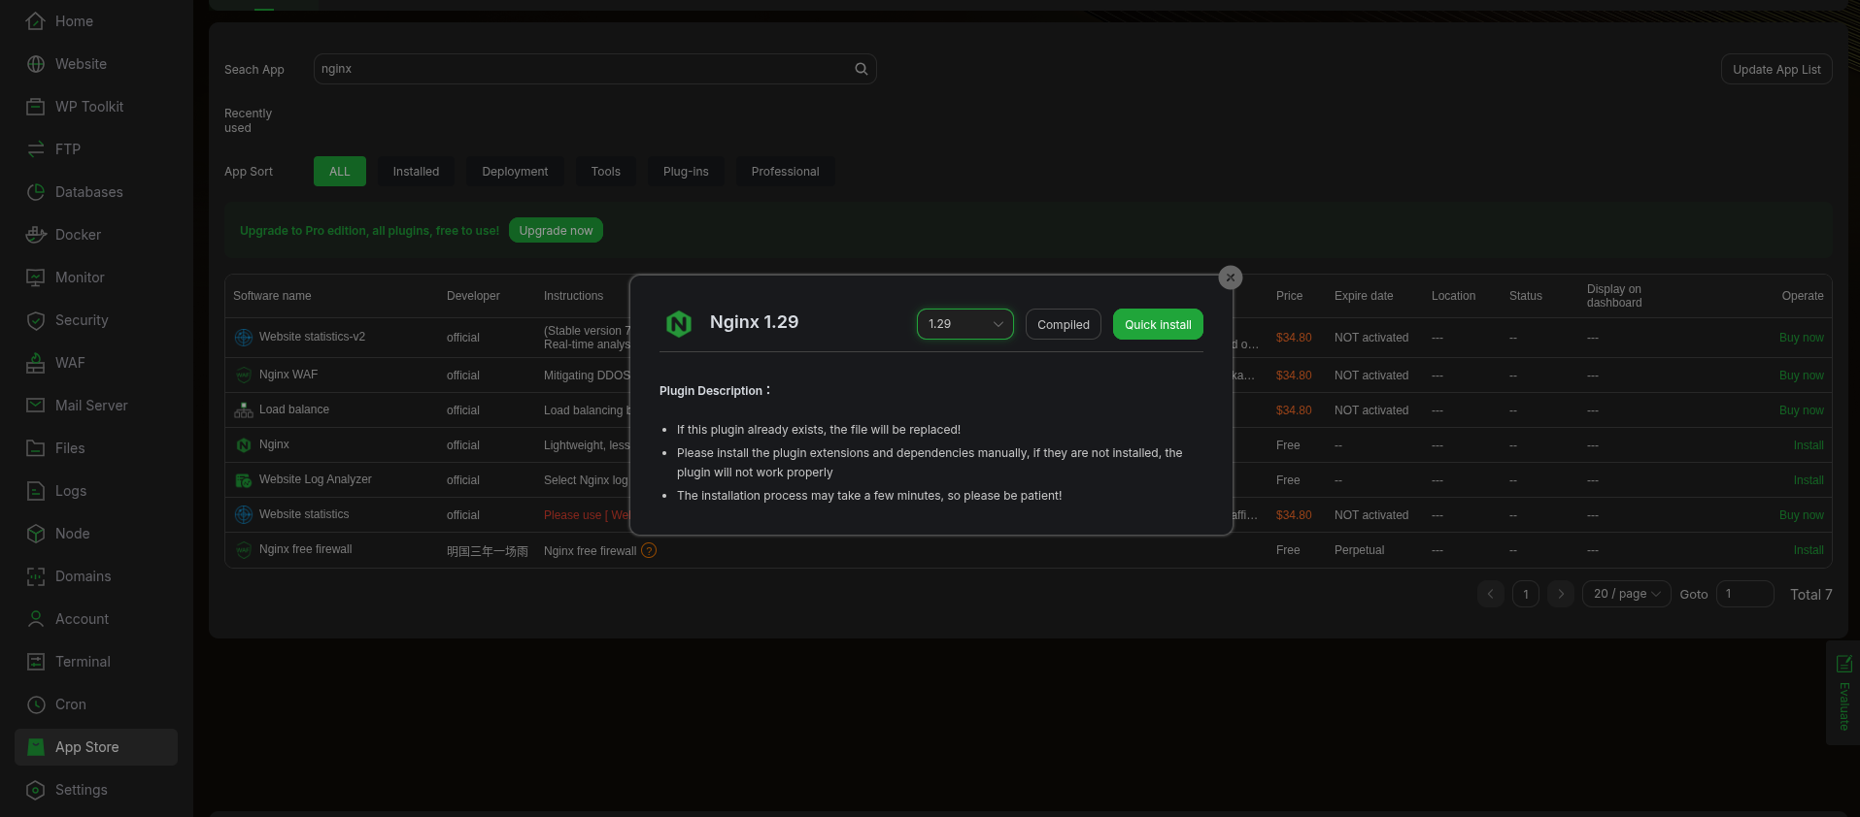The height and width of the screenshot is (817, 1860).
Task: Open the Docker sidebar icon
Action: 36,235
